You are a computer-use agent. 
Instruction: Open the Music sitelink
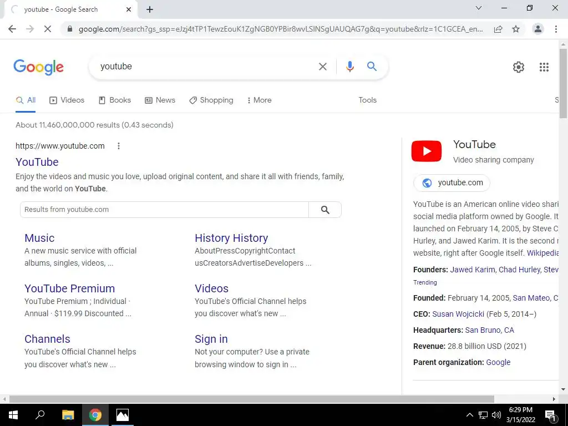tap(39, 238)
